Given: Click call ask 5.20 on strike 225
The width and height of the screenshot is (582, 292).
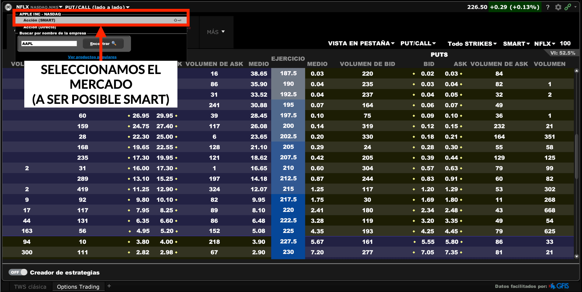Looking at the screenshot, I should (x=167, y=231).
